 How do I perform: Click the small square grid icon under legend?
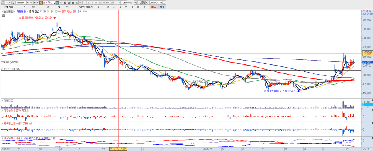3,15
